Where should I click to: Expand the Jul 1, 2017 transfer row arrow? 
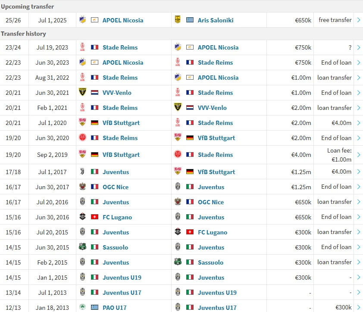358,172
